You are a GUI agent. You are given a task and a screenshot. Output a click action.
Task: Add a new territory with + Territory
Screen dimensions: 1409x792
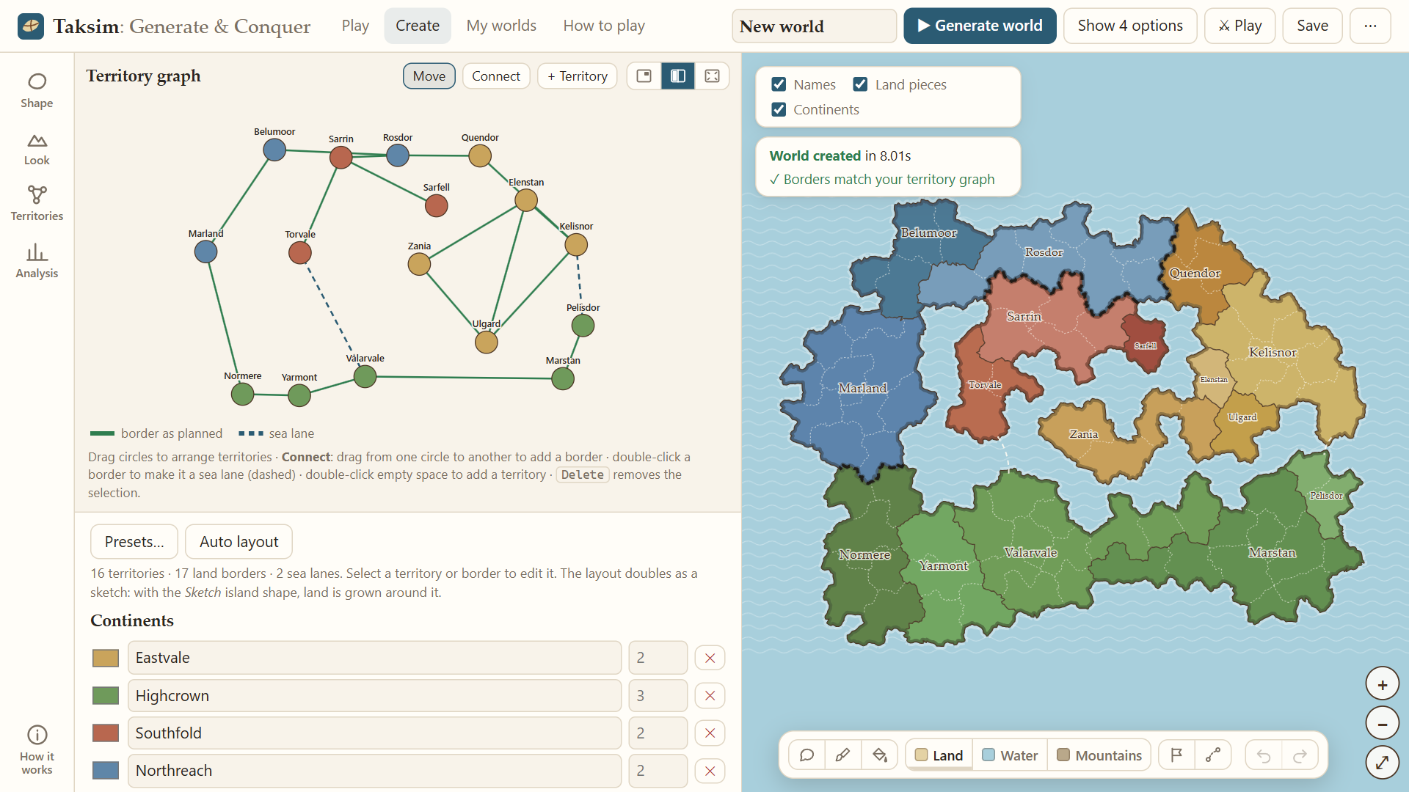[x=578, y=76]
